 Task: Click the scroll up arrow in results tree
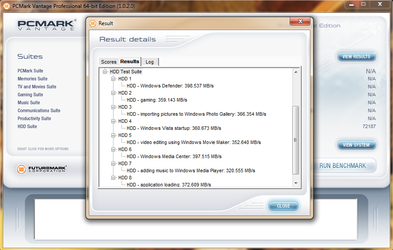[296, 72]
